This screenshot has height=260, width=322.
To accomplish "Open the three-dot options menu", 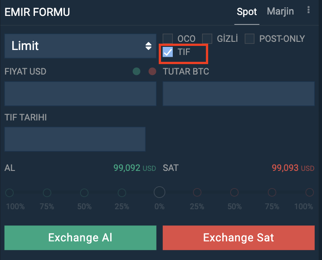I will (309, 10).
